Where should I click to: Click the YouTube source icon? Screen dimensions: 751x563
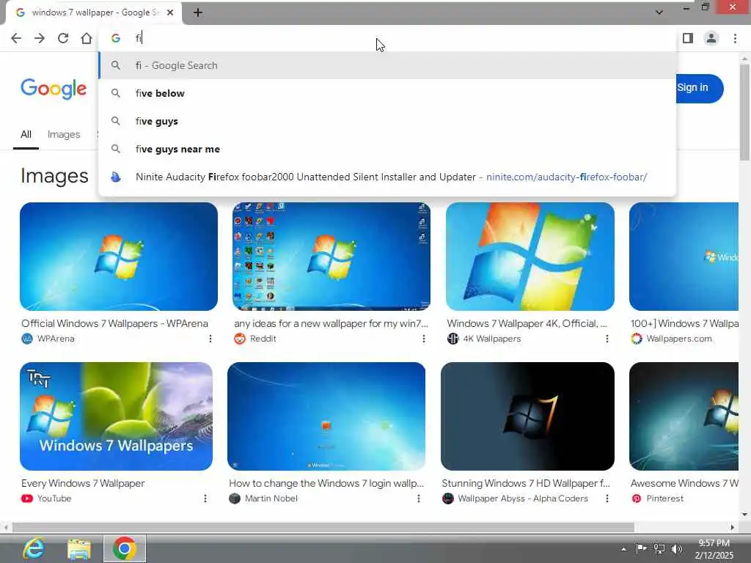27,498
